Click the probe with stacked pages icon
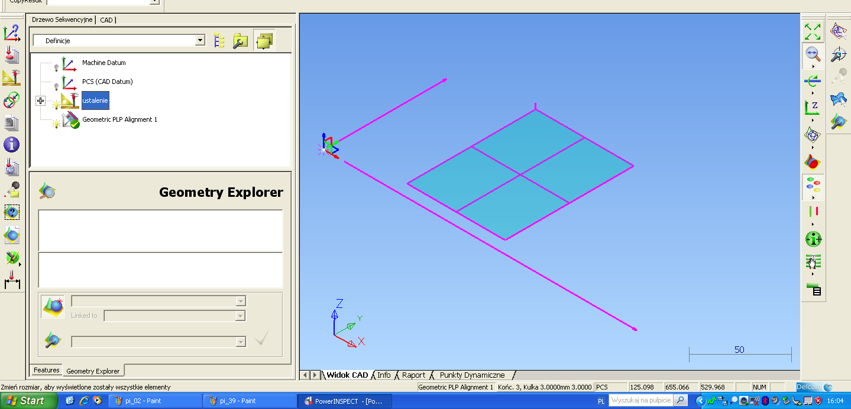 (11, 55)
